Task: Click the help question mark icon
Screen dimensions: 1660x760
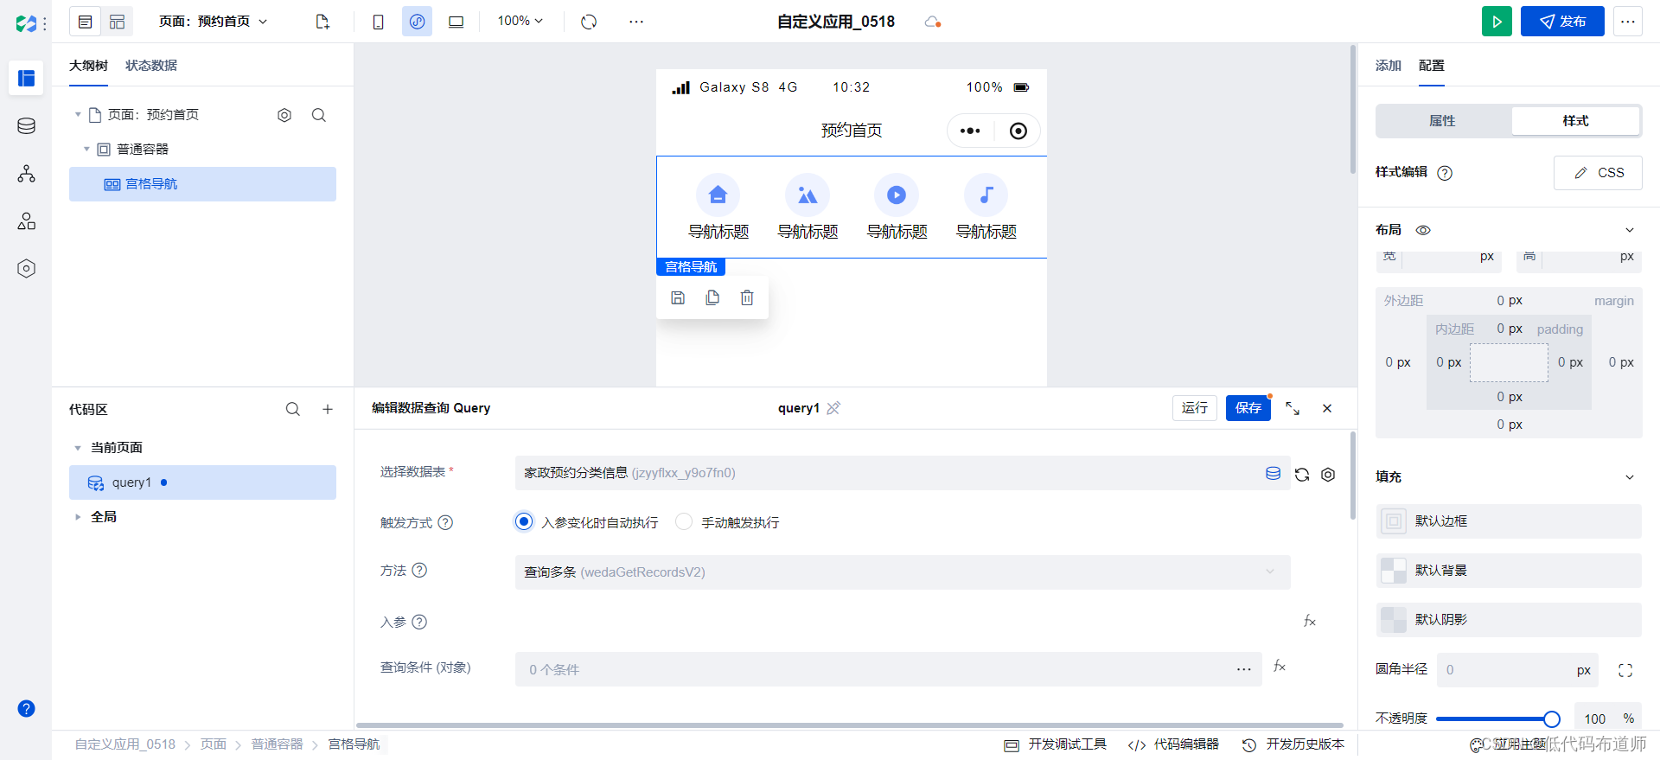Action: click(26, 709)
